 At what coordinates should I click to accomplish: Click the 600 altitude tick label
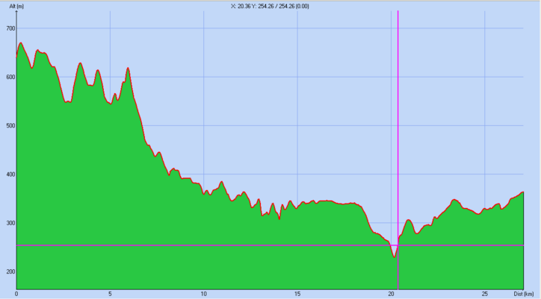click(x=10, y=77)
